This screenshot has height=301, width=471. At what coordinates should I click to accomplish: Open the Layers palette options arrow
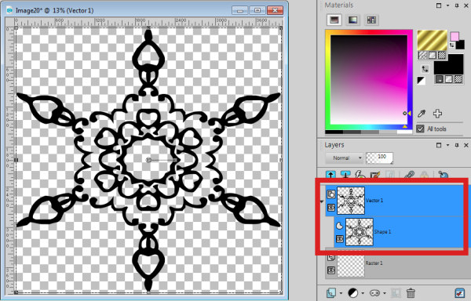[x=447, y=145]
